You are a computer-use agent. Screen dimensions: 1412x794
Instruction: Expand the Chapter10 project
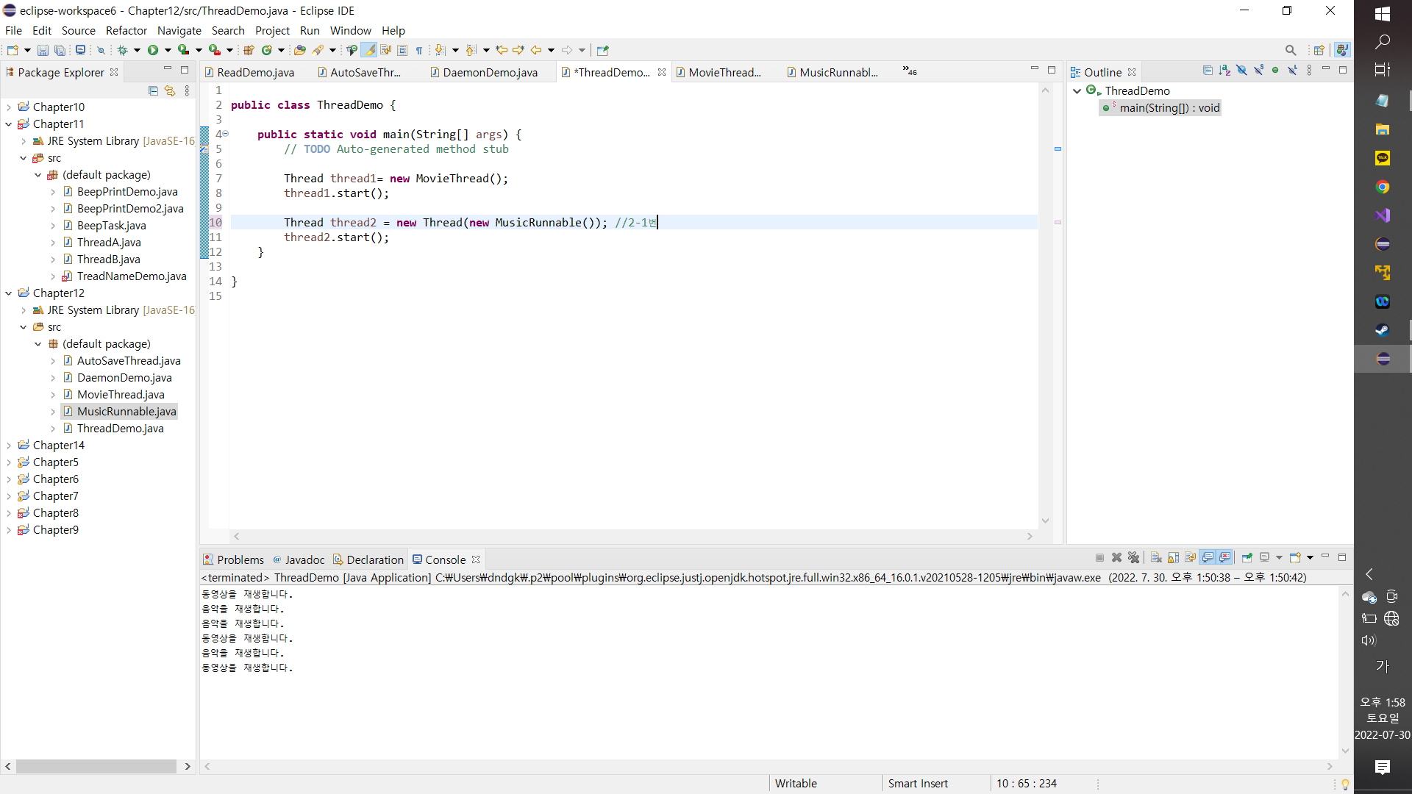click(9, 107)
